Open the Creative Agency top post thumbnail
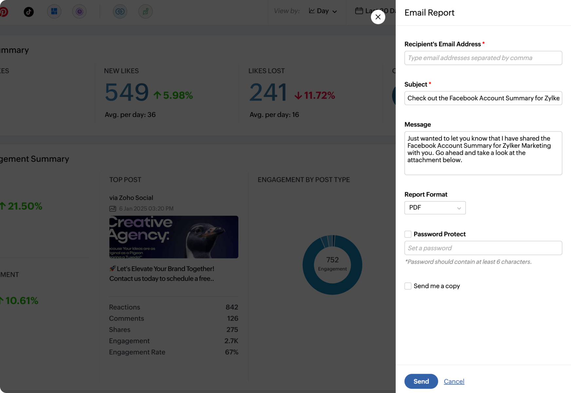 (174, 237)
